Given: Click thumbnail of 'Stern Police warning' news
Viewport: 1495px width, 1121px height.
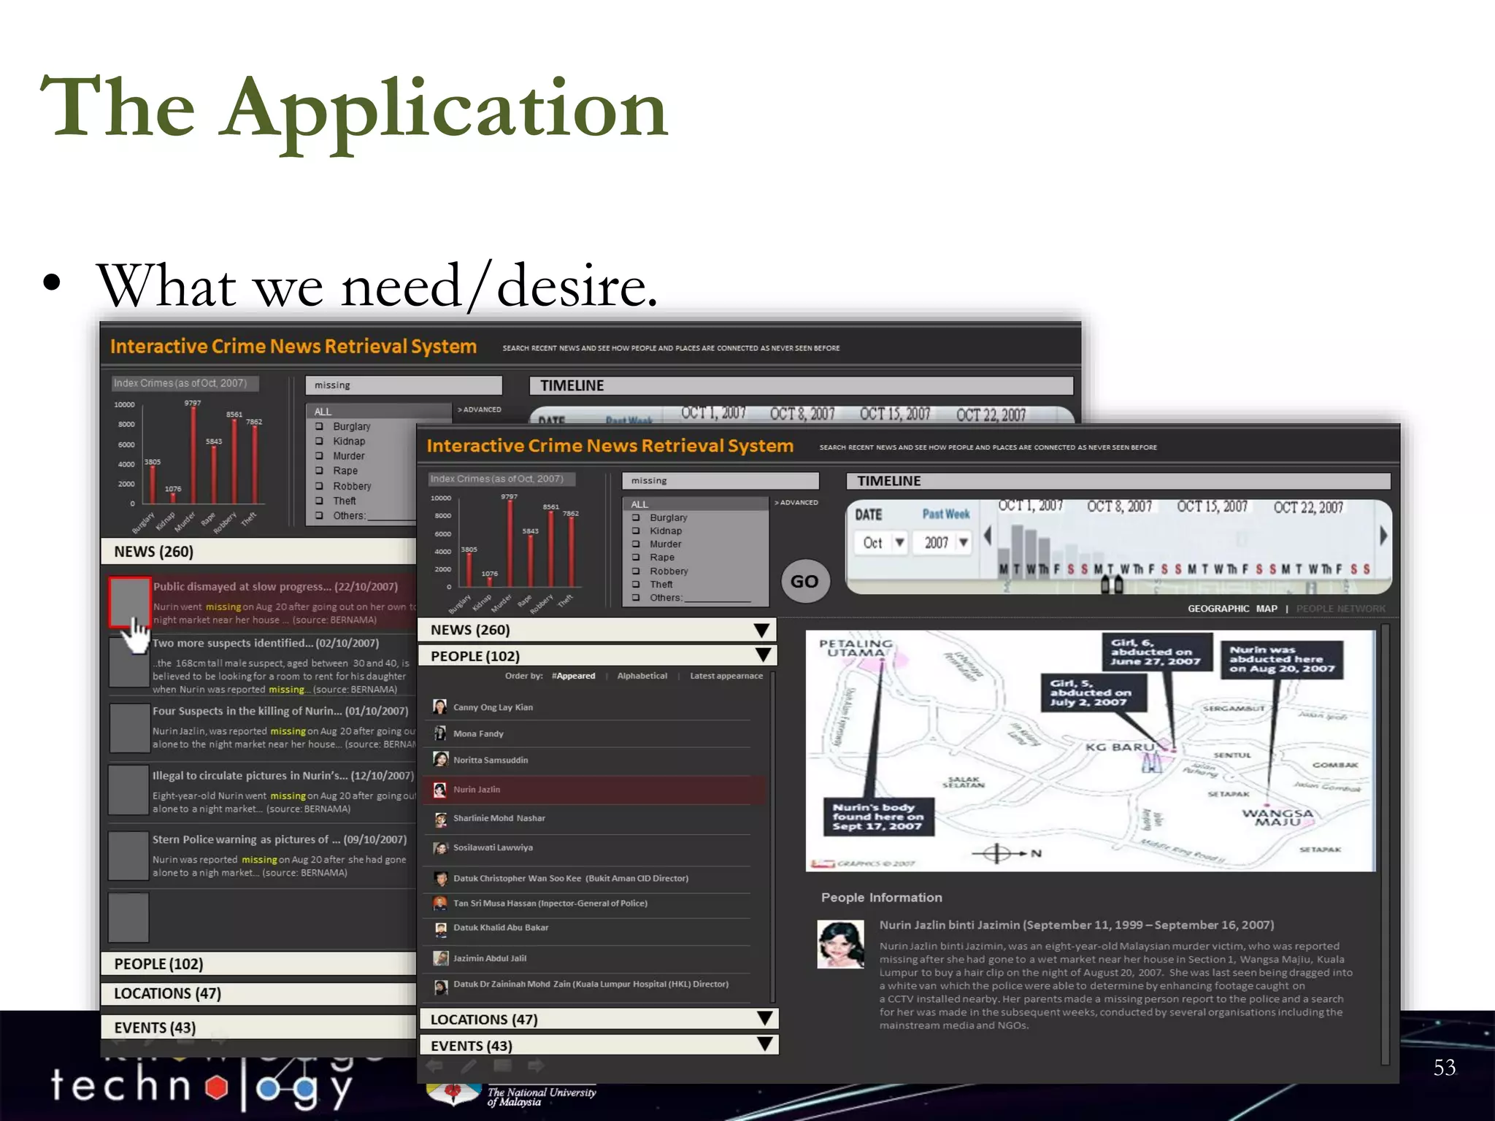Looking at the screenshot, I should pos(128,855).
